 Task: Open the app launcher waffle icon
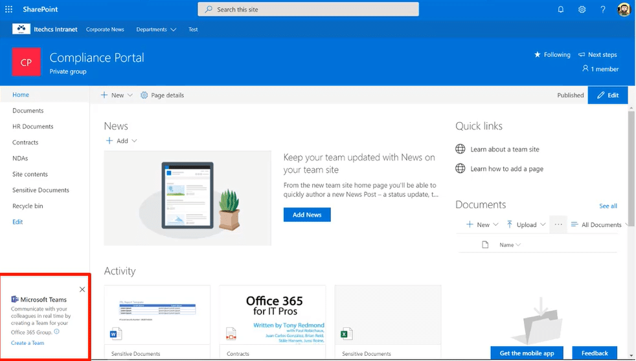coord(8,9)
